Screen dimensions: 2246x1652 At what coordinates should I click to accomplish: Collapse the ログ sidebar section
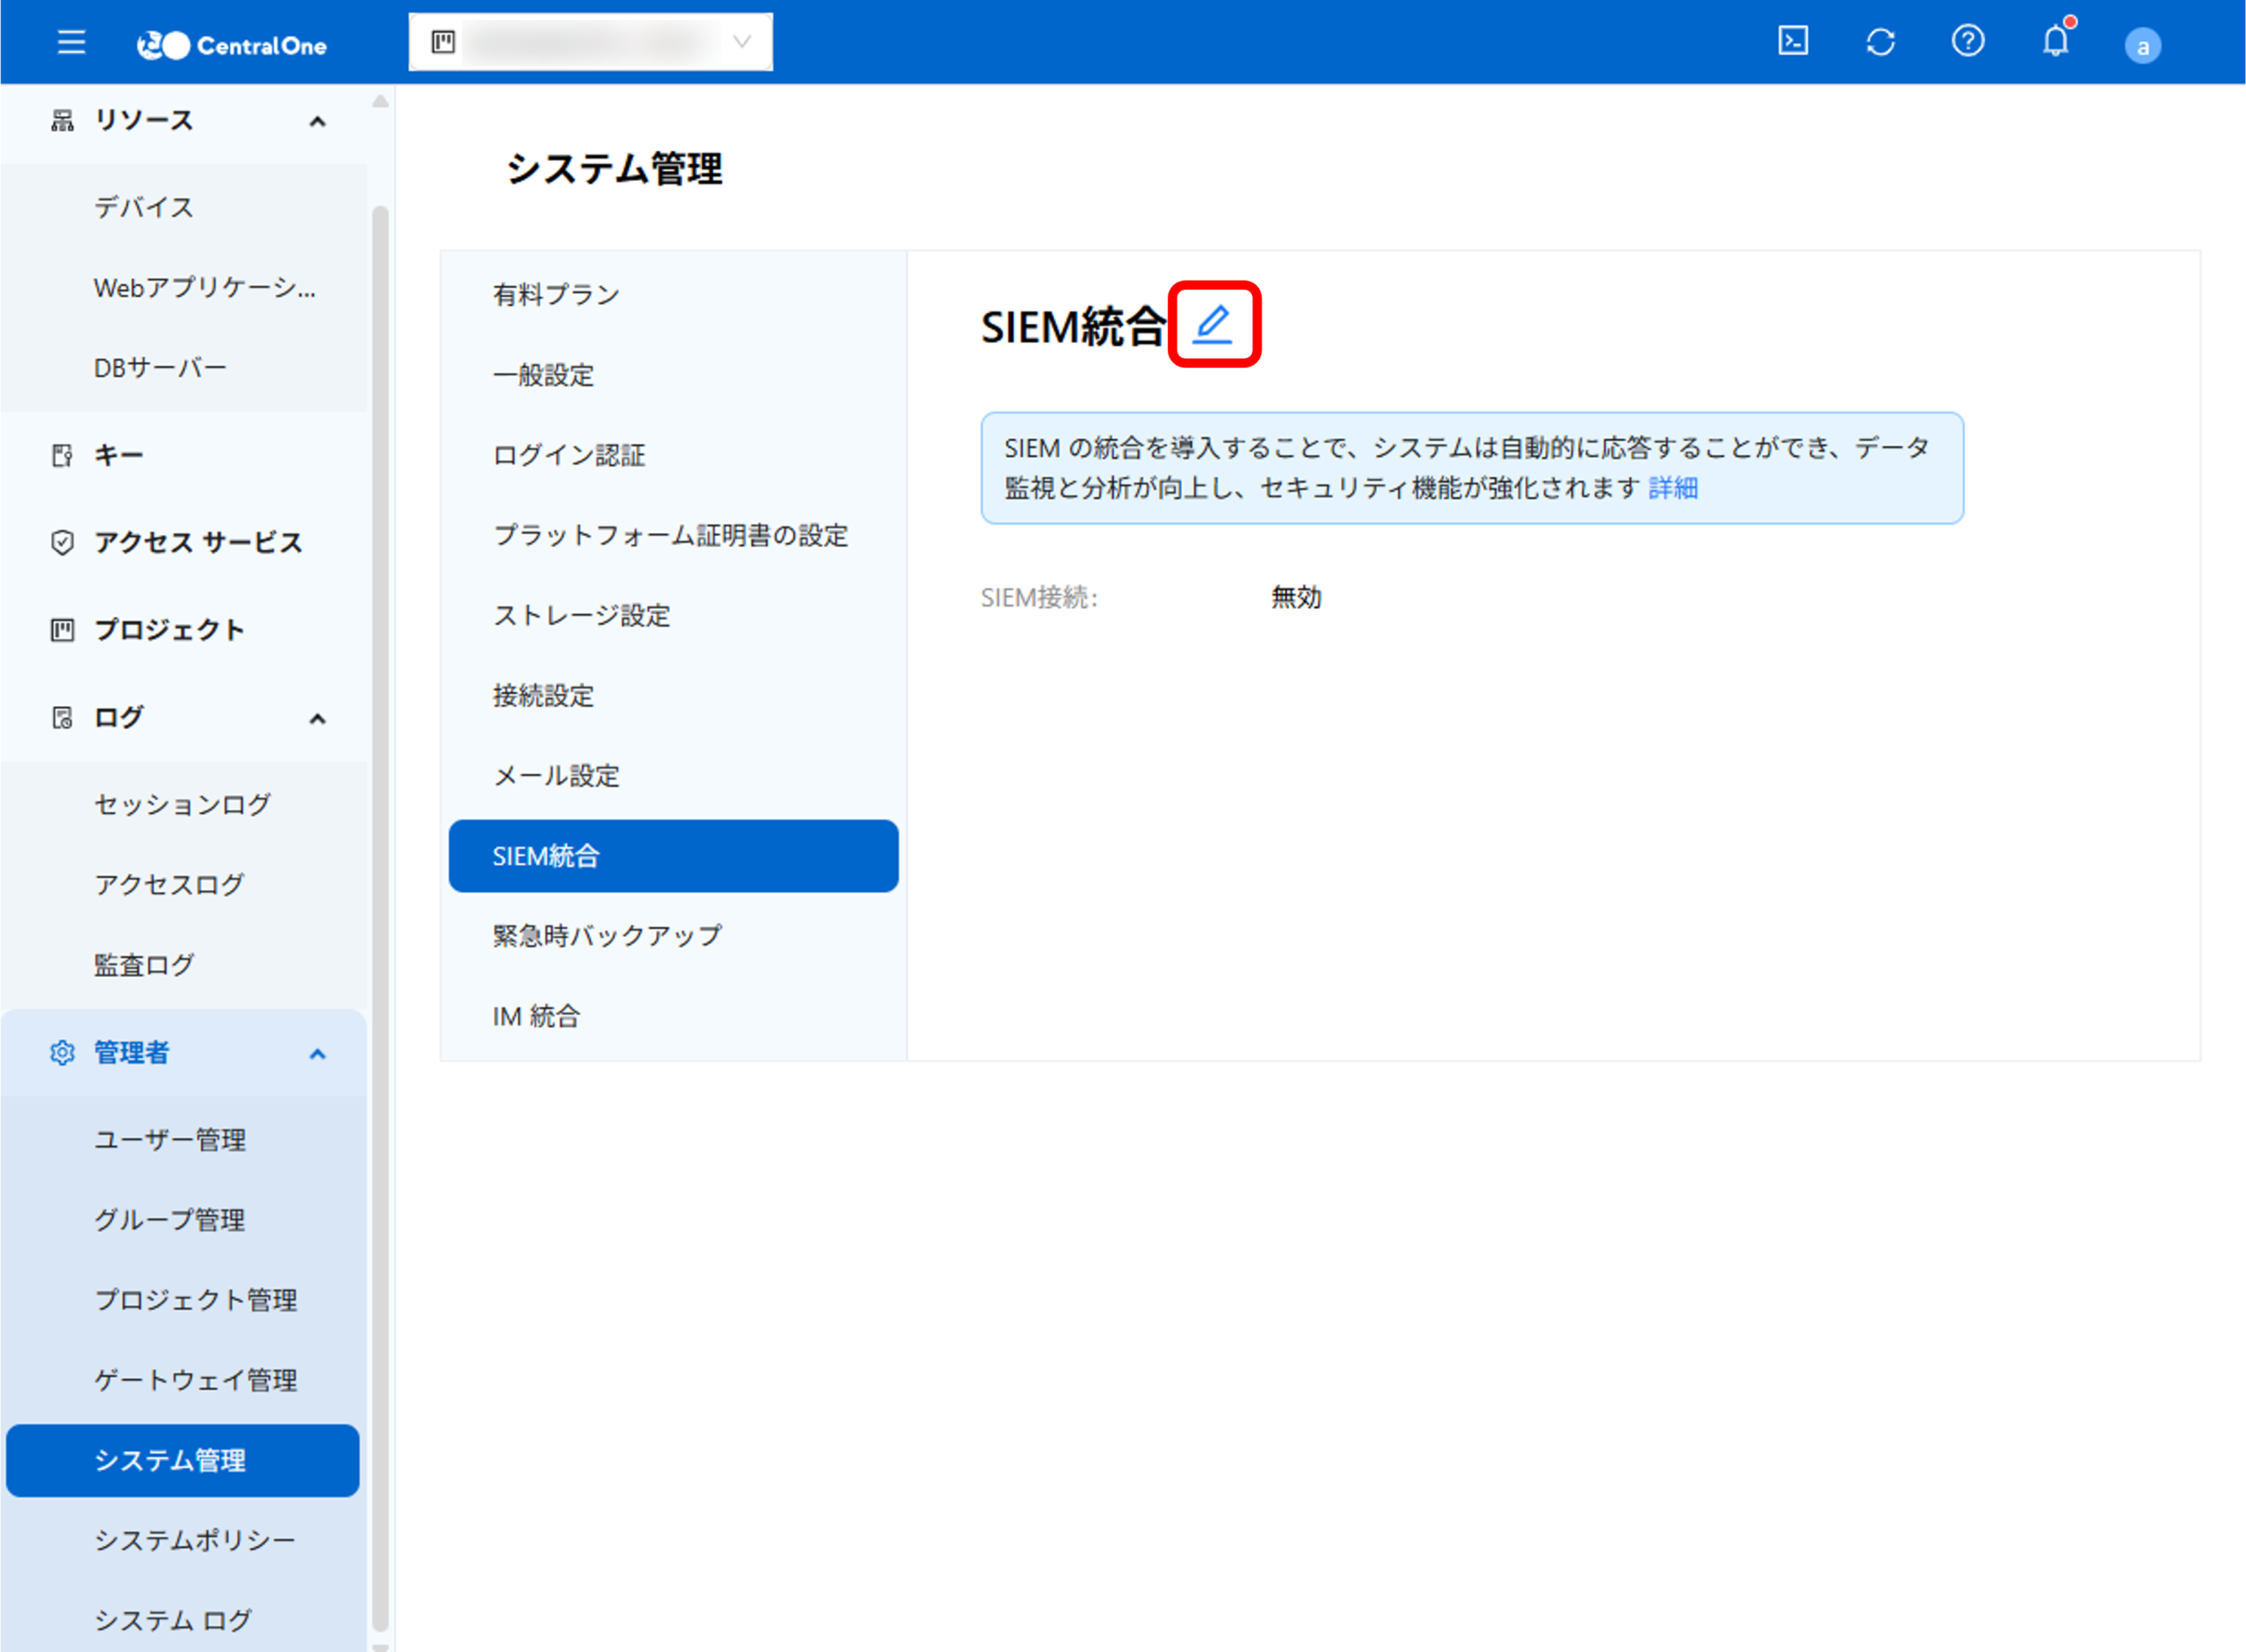click(x=317, y=718)
